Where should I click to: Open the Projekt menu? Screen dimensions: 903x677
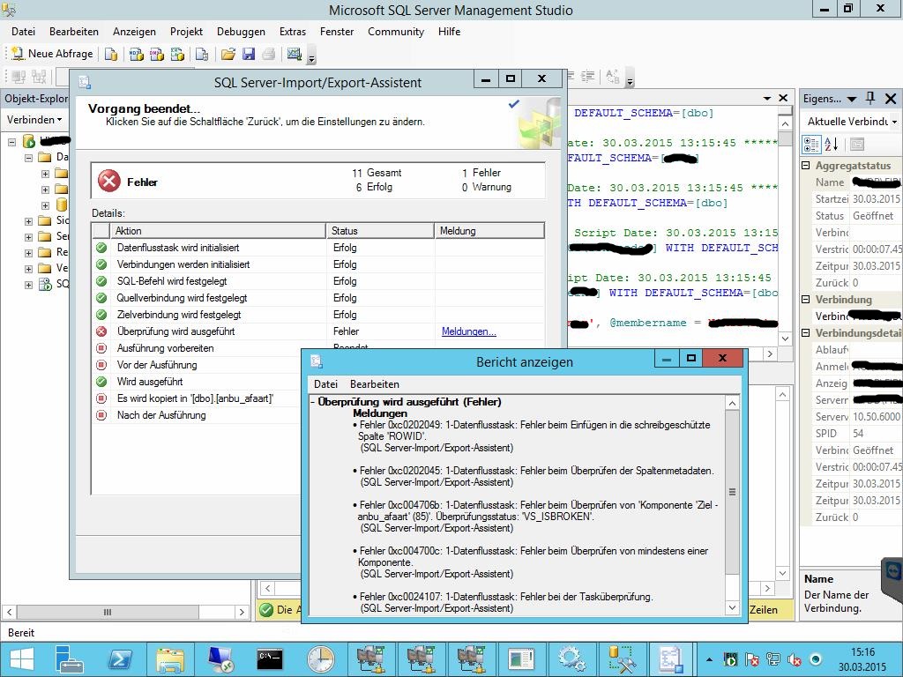(186, 32)
